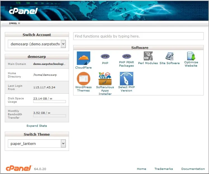The image size is (209, 174).
Task: Click the Switch Account panel header
Action: pyautogui.click(x=37, y=35)
